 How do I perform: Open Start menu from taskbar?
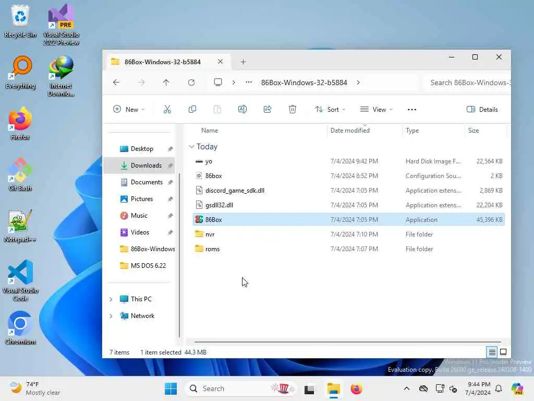coord(171,388)
